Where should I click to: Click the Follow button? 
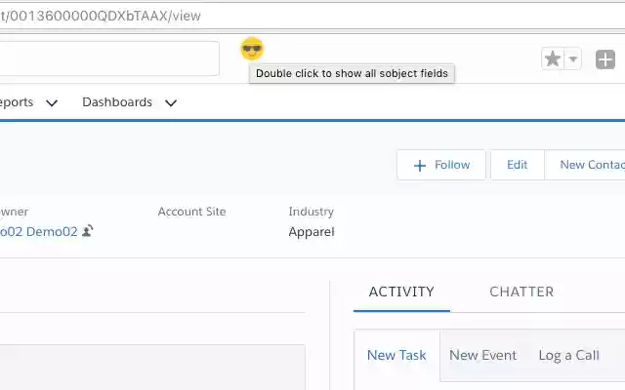441,165
